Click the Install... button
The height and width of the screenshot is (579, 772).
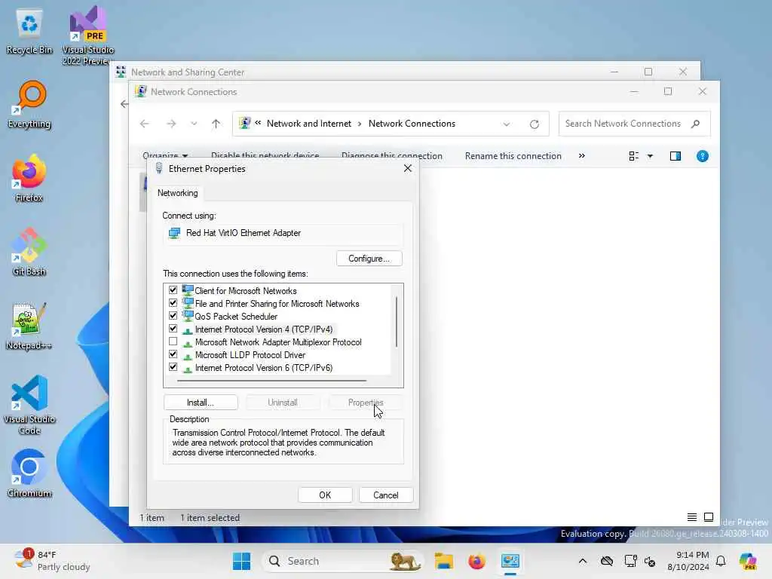tap(201, 403)
